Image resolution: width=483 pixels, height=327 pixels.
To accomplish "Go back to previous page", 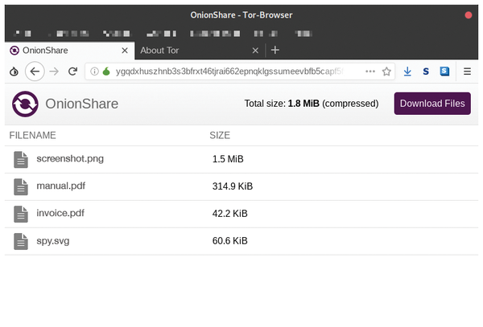I will pyautogui.click(x=35, y=72).
